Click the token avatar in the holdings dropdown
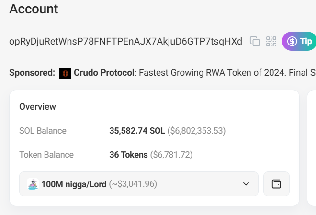 coord(33,184)
